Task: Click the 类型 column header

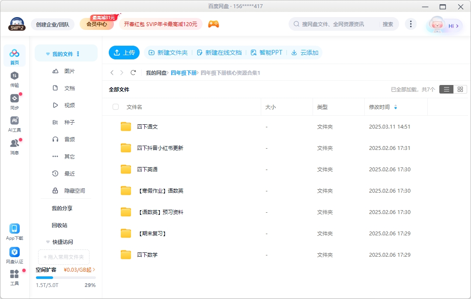Action: [x=322, y=107]
